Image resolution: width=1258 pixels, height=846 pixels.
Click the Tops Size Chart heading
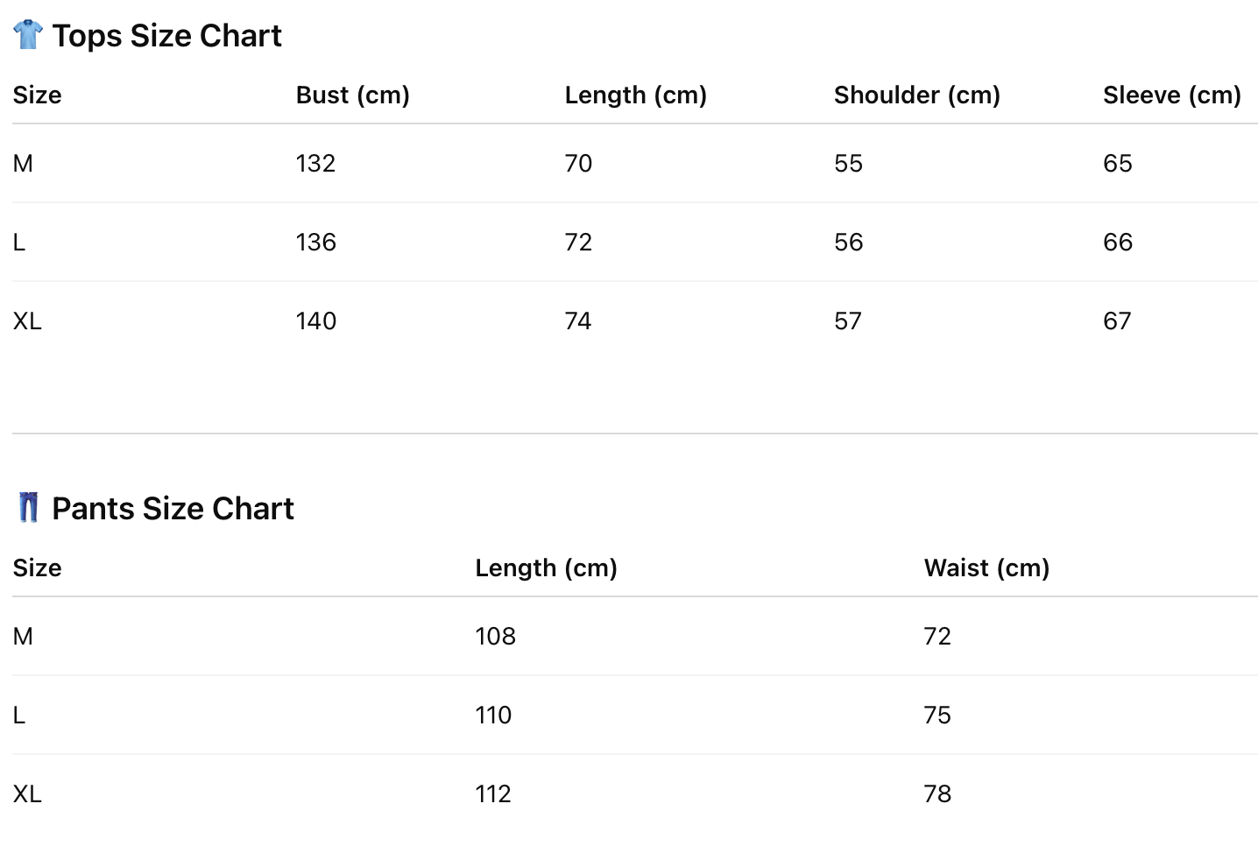(x=166, y=36)
